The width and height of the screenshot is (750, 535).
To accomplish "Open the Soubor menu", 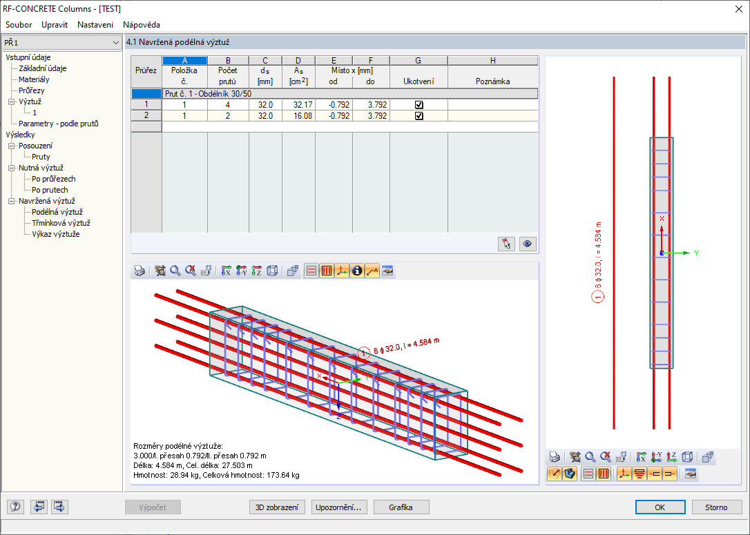I will coord(19,25).
